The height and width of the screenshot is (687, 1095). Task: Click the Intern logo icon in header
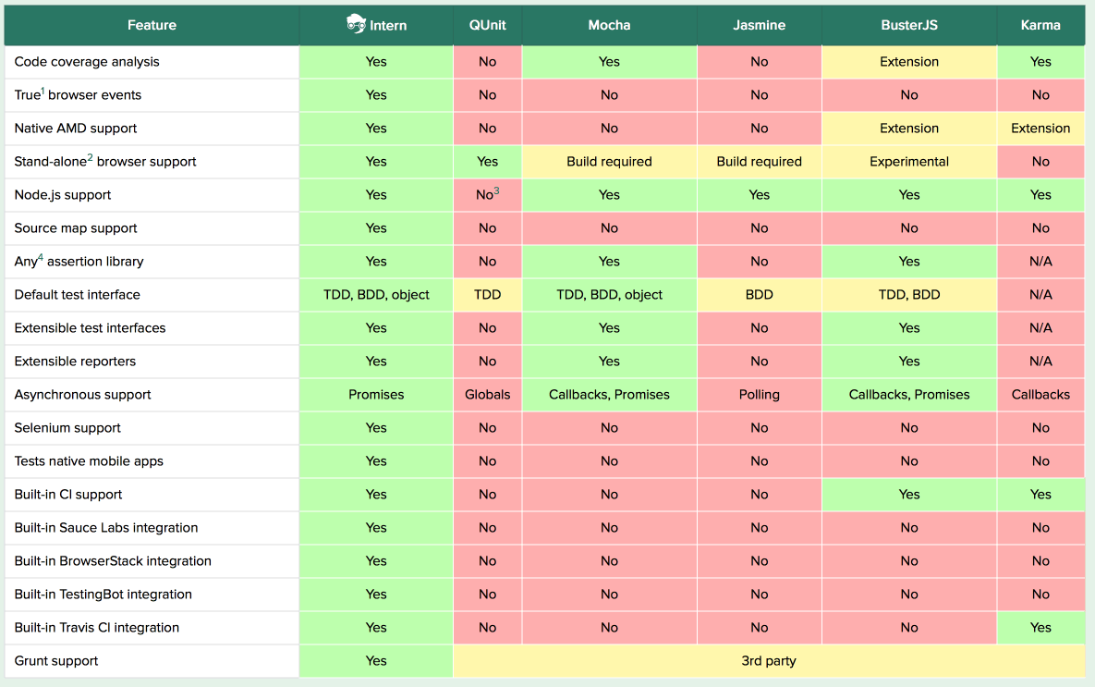(355, 25)
